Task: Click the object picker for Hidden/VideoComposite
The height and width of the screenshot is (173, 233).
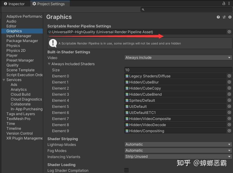Action: [x=229, y=118]
